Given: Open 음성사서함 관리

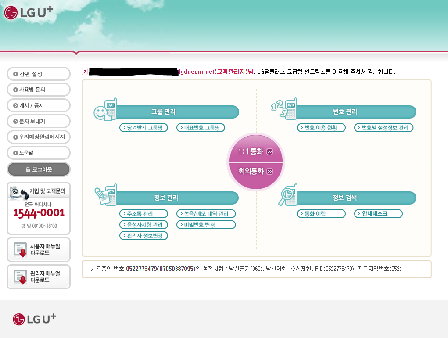Looking at the screenshot, I should click(144, 225).
